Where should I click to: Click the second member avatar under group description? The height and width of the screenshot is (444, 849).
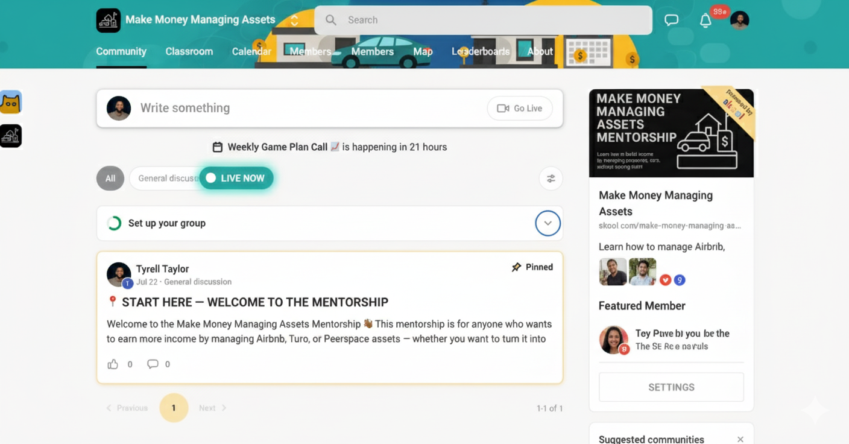coord(642,272)
